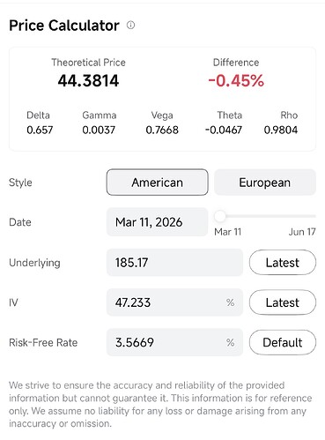Click the Gamma value 0.0037
Viewport: 325px width, 440px height.
pyautogui.click(x=99, y=130)
